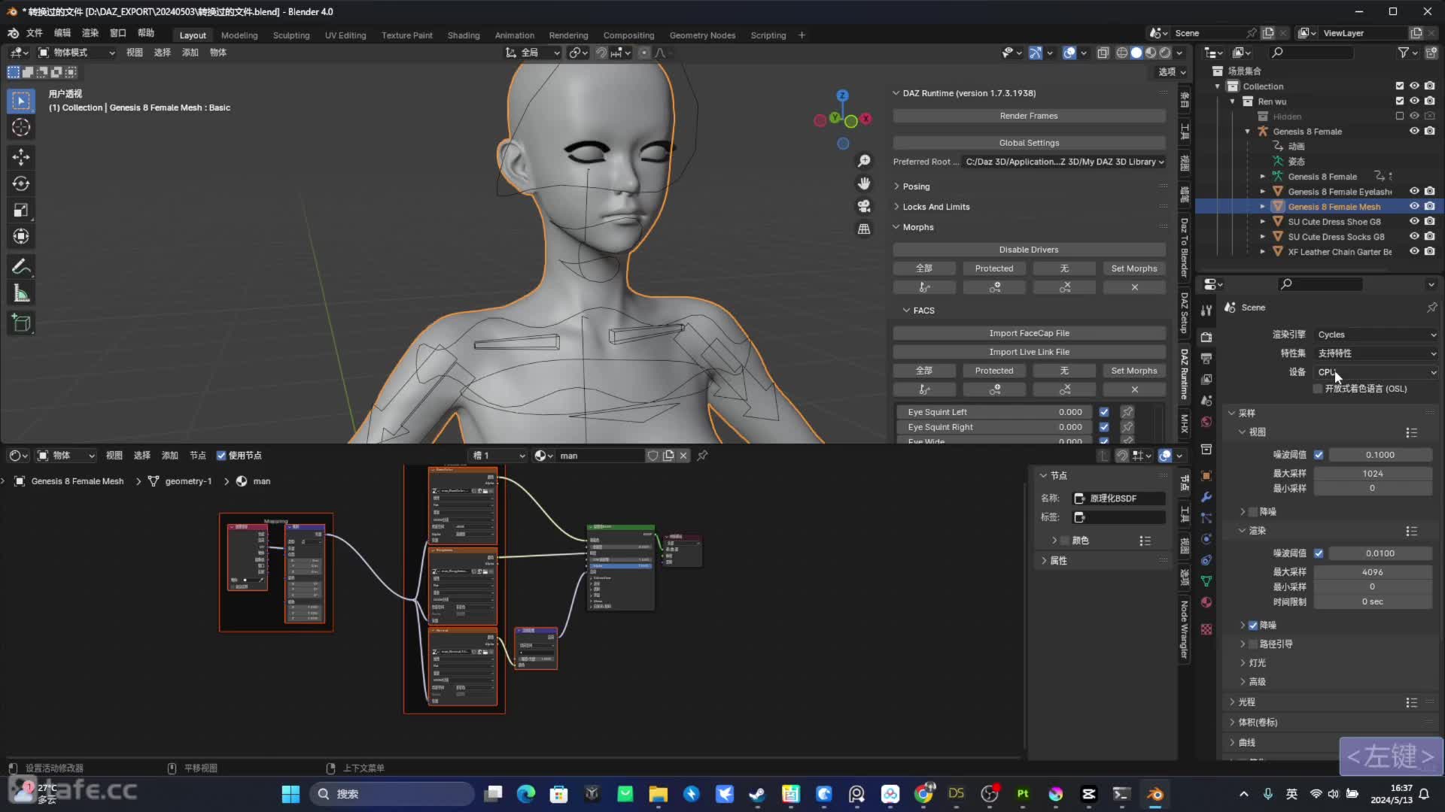The width and height of the screenshot is (1445, 812).
Task: Open render engine Cycles dropdown
Action: coord(1377,335)
